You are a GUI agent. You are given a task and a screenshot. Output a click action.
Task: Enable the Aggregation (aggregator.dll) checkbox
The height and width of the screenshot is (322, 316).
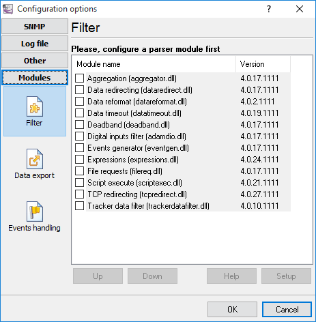tap(79, 78)
